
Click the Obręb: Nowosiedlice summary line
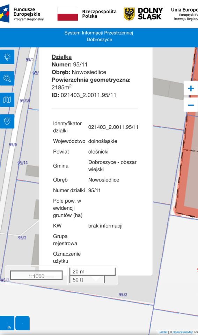(x=79, y=72)
